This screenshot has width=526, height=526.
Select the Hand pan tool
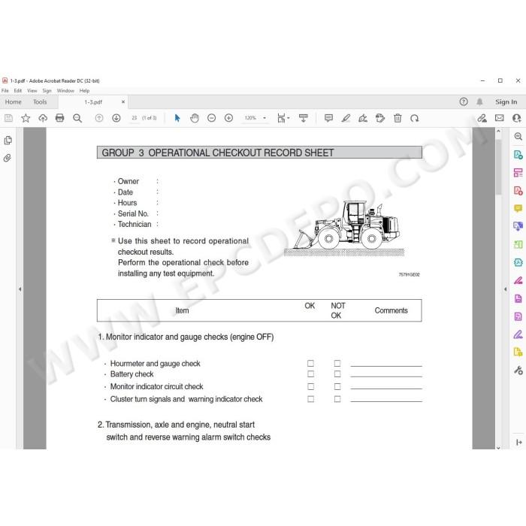point(195,118)
